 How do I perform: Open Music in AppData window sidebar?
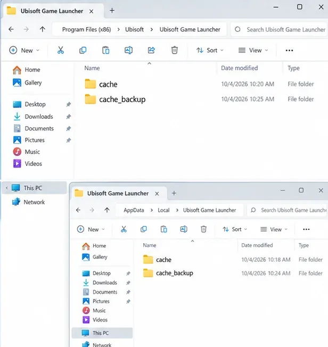pos(99,310)
